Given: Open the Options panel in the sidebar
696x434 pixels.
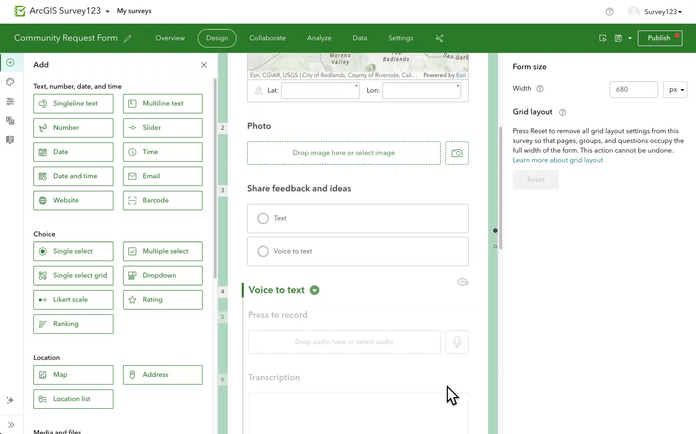Looking at the screenshot, I should (x=10, y=101).
